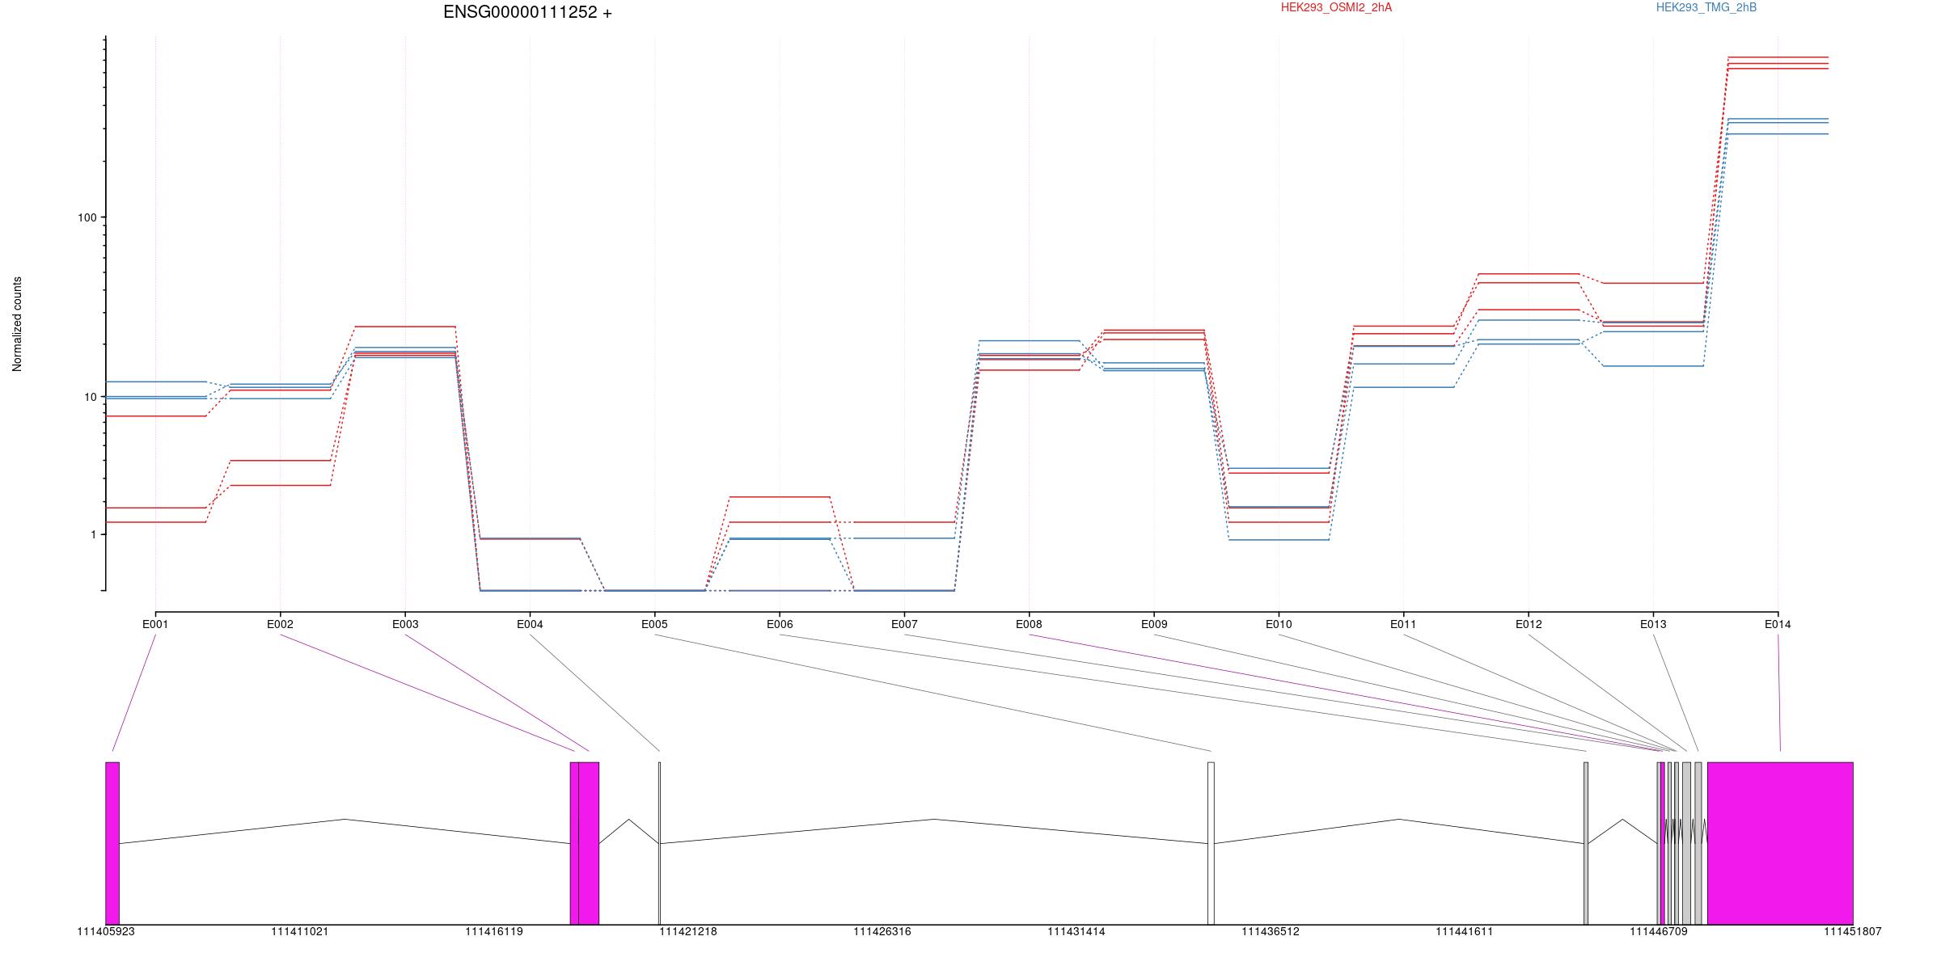Click genomic coordinate 111405923
Screen dimensions: 1941x970
point(106,932)
